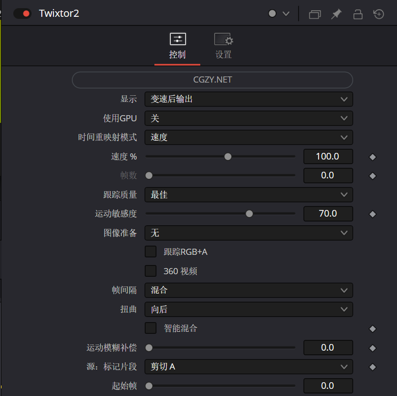Switch to the 控制 tab
Image resolution: width=397 pixels, height=396 pixels.
pos(177,46)
